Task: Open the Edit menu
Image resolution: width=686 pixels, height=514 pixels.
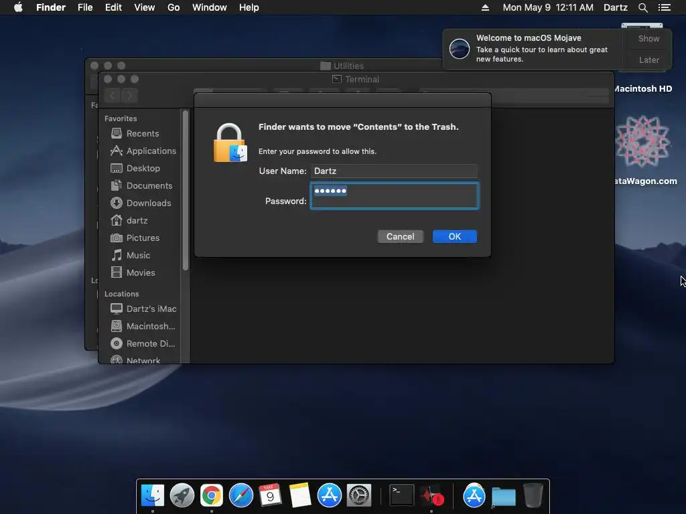Action: click(113, 7)
